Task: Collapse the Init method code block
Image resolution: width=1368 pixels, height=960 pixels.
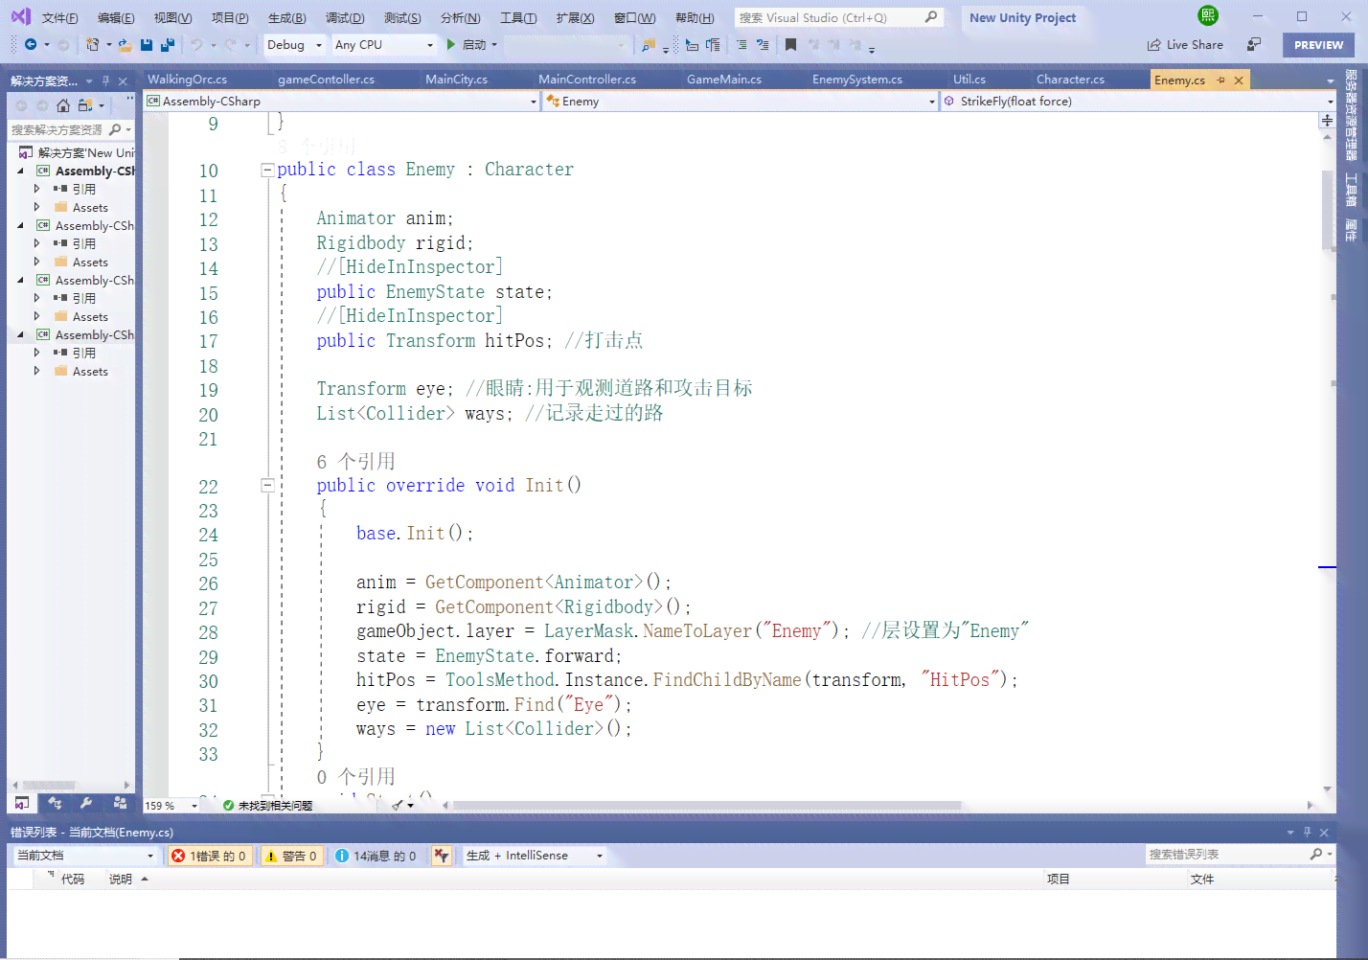Action: pos(267,486)
